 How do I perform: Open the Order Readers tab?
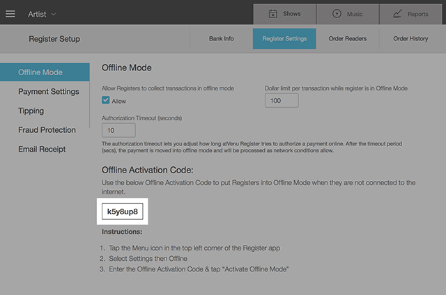pos(346,39)
